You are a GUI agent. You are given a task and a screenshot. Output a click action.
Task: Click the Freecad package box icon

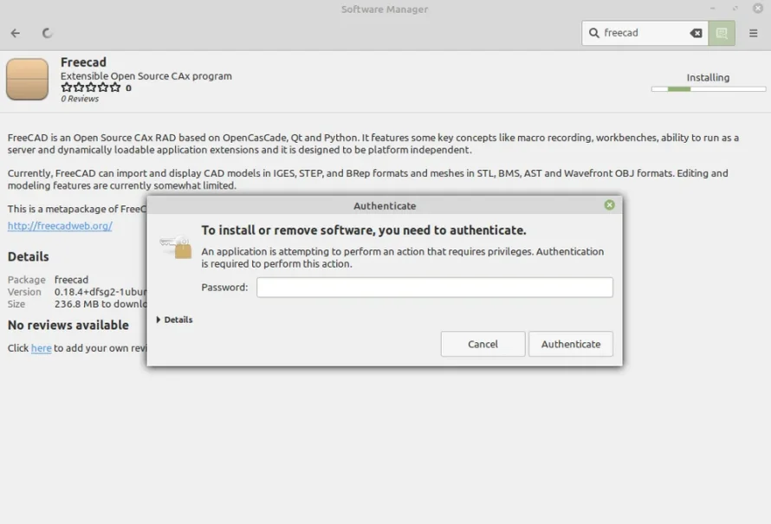[27, 79]
